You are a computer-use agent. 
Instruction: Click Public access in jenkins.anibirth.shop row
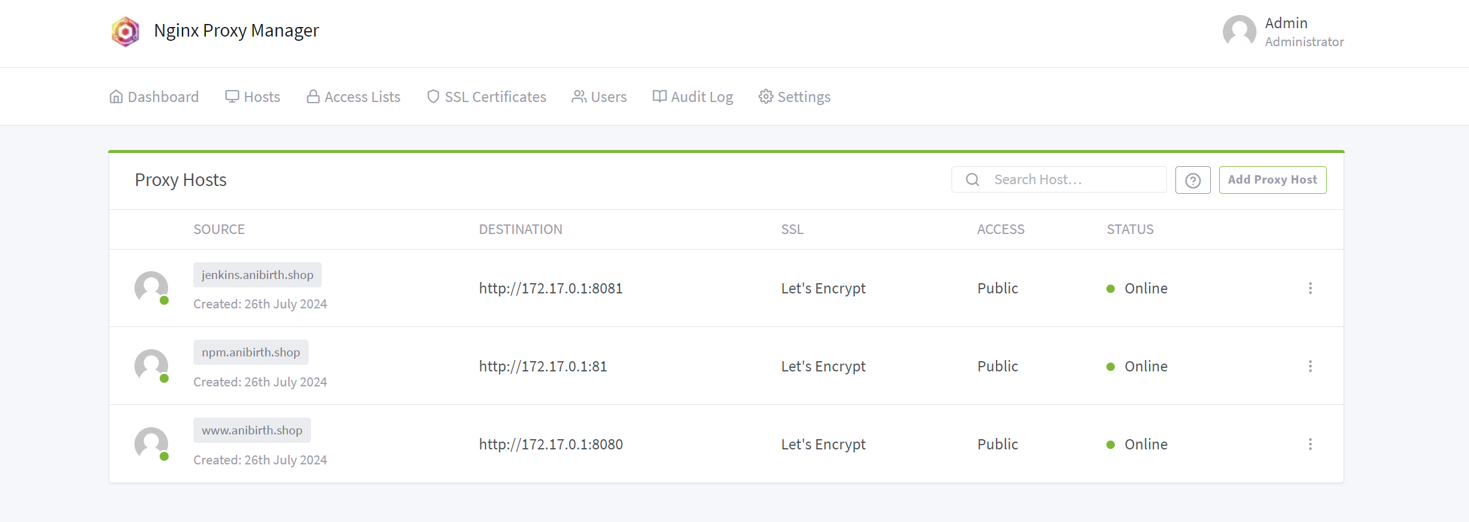[998, 289]
